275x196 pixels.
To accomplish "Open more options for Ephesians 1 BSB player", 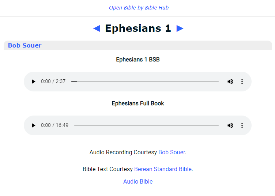I will coord(242,82).
